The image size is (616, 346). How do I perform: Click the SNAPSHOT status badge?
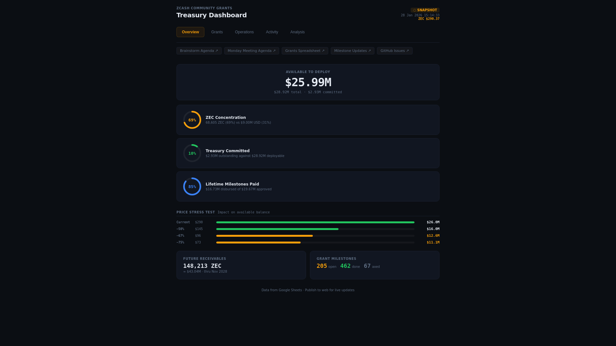pos(425,10)
